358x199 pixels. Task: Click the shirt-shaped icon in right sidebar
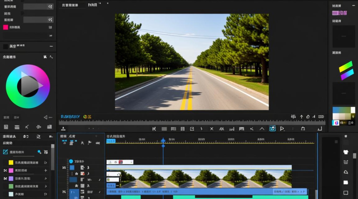[346, 152]
